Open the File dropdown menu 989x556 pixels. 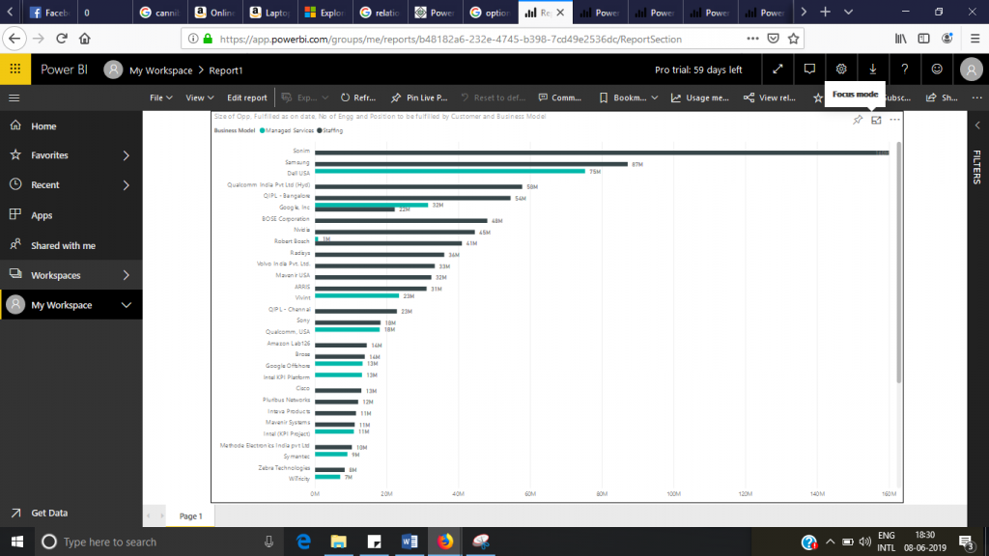(161, 97)
